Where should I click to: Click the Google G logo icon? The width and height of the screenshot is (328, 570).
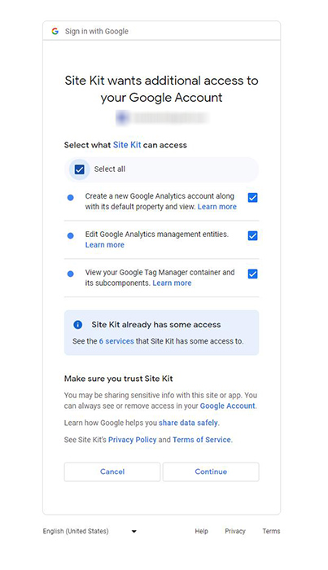click(55, 31)
